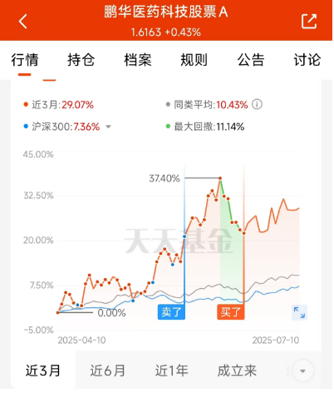Open the info icon beside 同类平均
This screenshot has width=334, height=393.
coord(257,105)
